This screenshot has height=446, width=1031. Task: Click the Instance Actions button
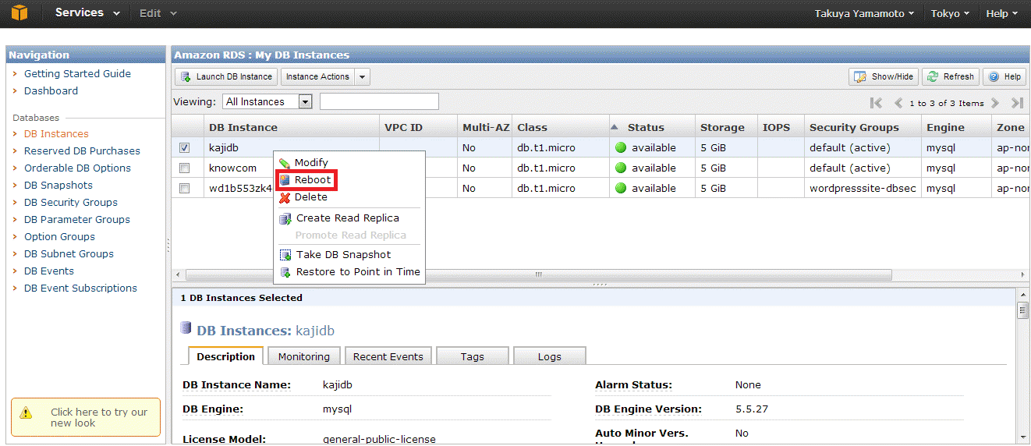(x=317, y=76)
